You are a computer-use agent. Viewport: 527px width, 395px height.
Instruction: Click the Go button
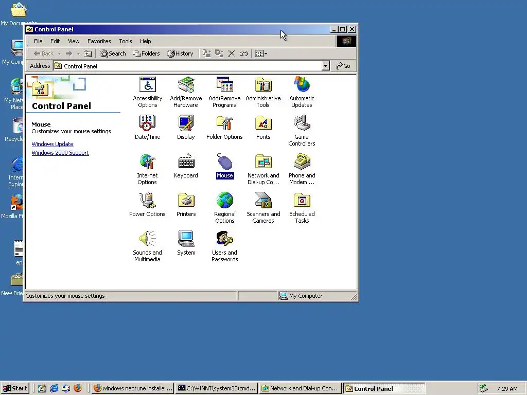coord(343,66)
